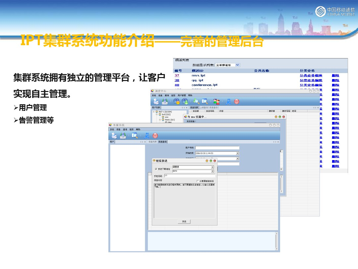The height and width of the screenshot is (269, 358).
Task: Click the printer icon in 客服系统 toolbar
Action: point(114,135)
